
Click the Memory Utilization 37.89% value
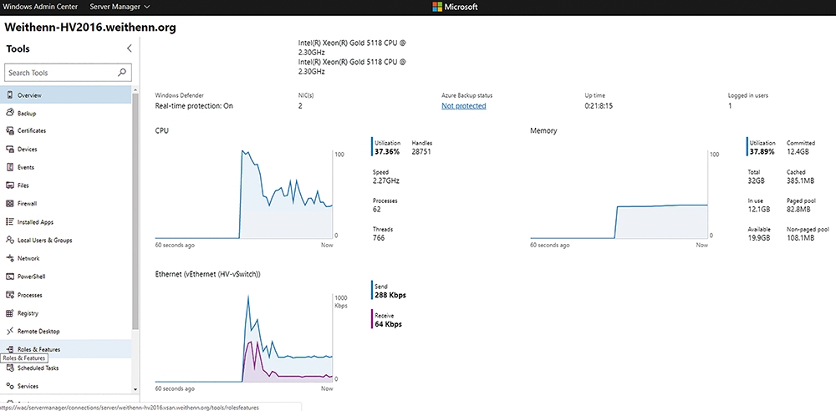[762, 152]
